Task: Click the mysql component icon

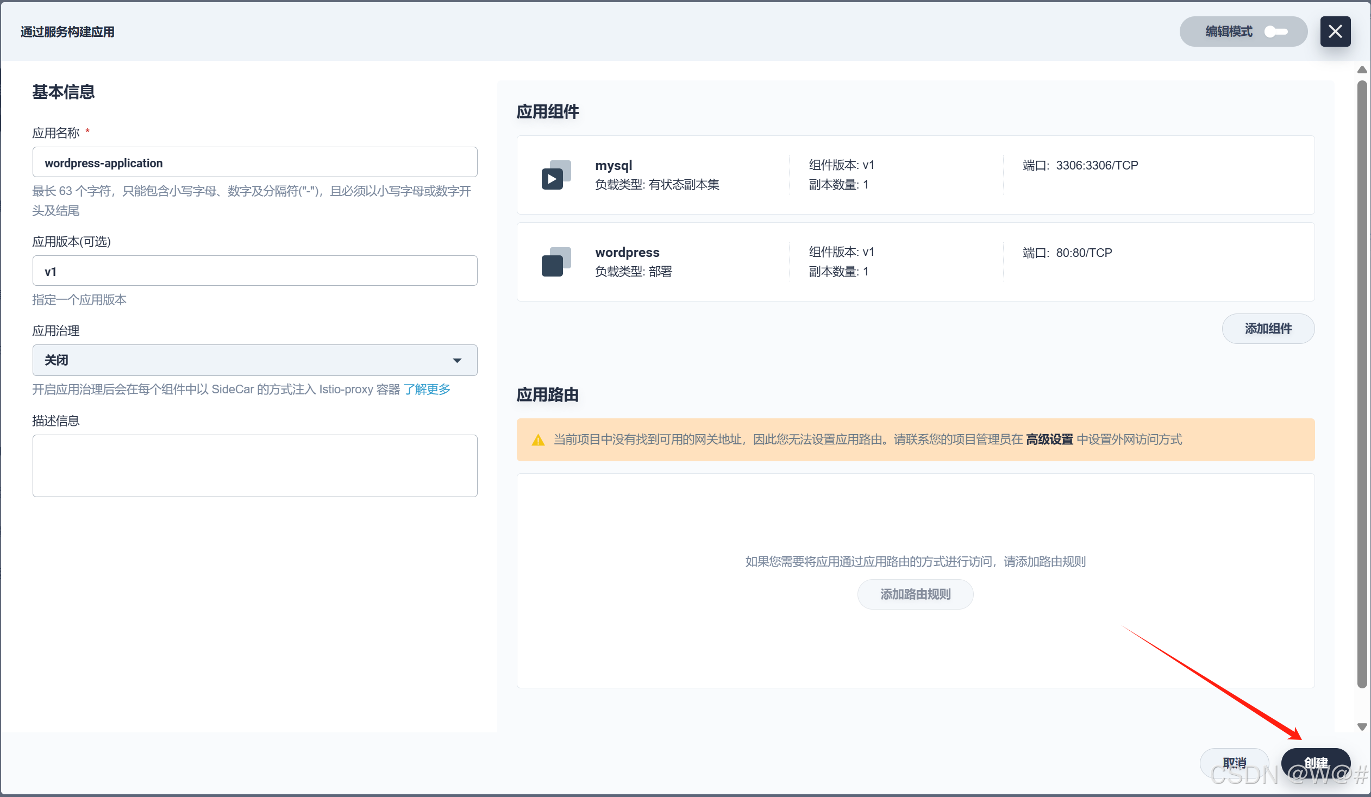Action: [556, 174]
